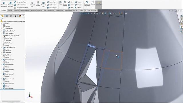Open Reference Geometry dropdown arrow

[x=87, y=8]
